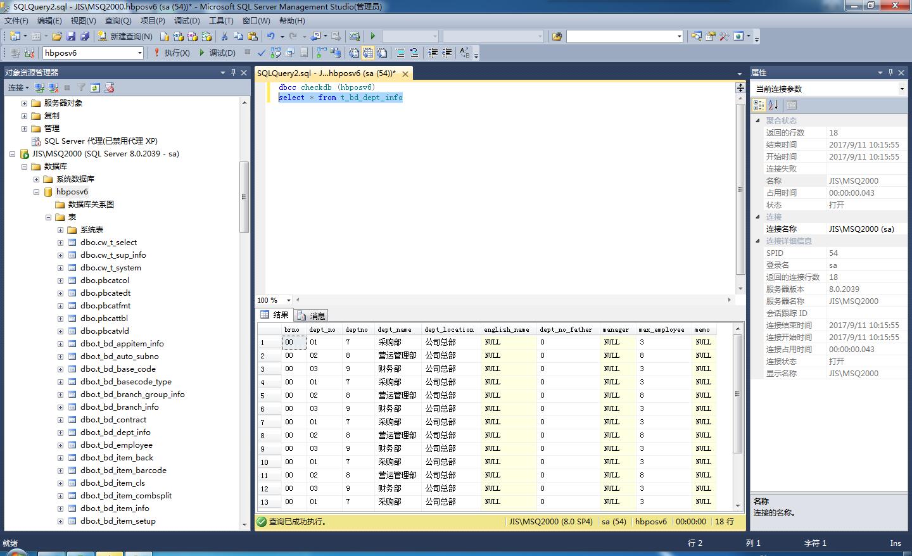Collapse the 连接详细信息 properties section

(x=757, y=241)
